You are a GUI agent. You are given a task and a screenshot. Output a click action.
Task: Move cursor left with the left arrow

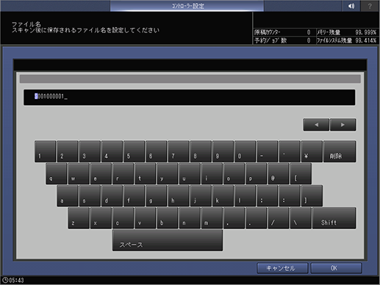point(316,125)
